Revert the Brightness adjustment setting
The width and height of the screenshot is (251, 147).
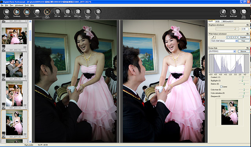click(247, 25)
